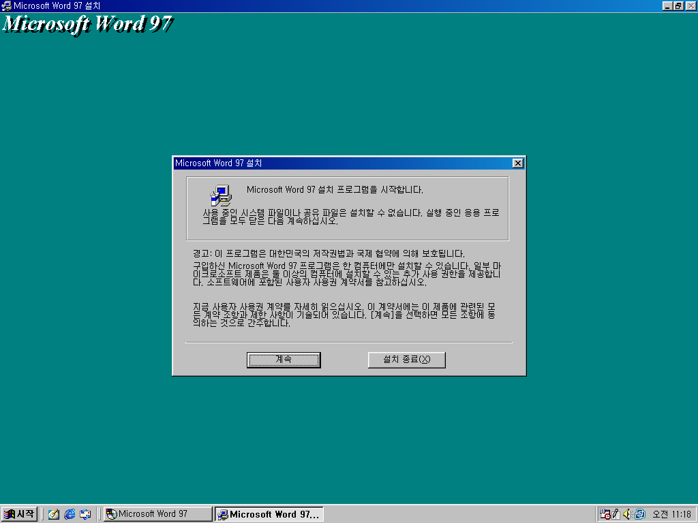Click the VMware Tools tray icon
This screenshot has width=698, height=523.
(x=639, y=514)
